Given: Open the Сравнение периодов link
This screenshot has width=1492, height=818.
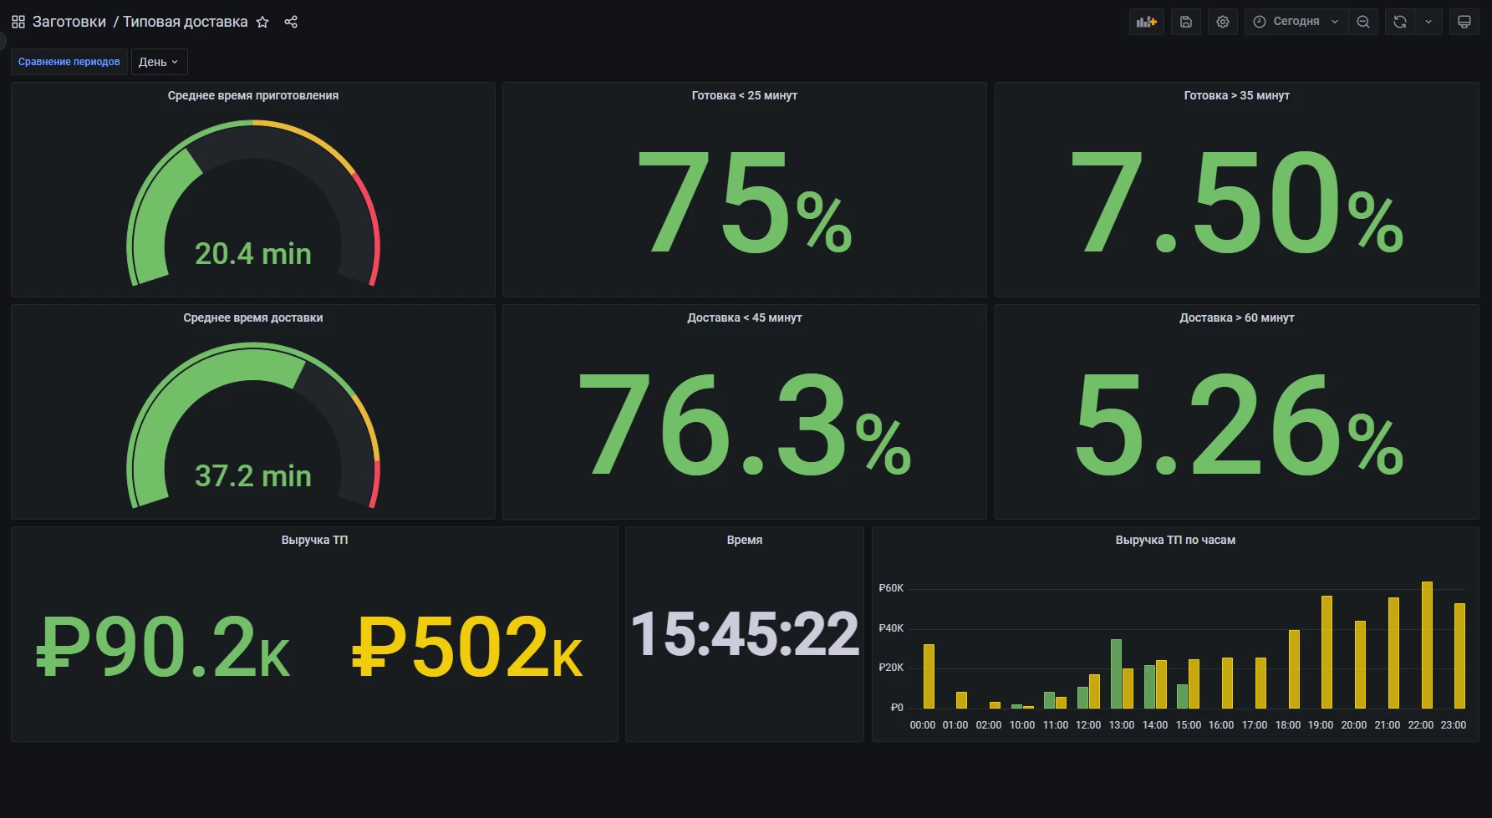Looking at the screenshot, I should point(69,62).
